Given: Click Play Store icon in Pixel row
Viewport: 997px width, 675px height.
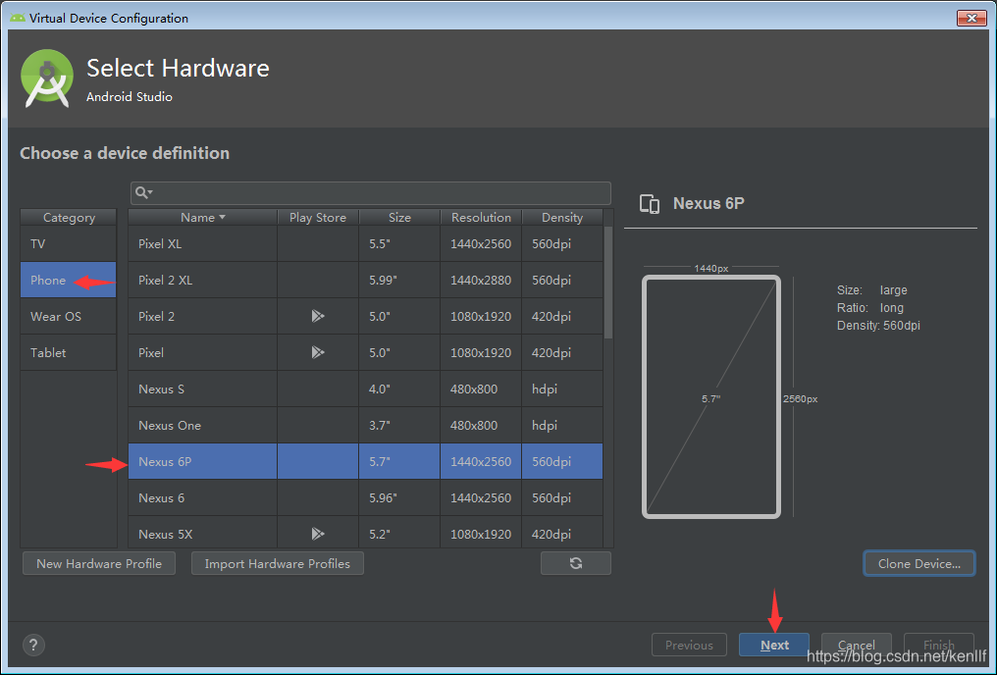Looking at the screenshot, I should (318, 352).
